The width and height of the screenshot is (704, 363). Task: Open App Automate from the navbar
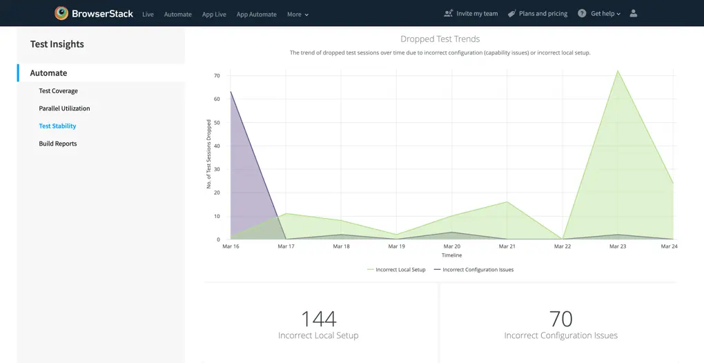tap(256, 14)
